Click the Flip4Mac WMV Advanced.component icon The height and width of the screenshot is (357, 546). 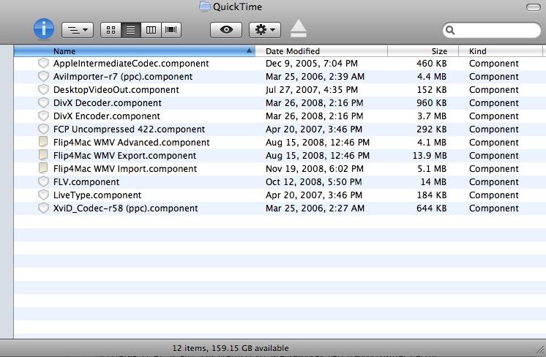click(43, 142)
